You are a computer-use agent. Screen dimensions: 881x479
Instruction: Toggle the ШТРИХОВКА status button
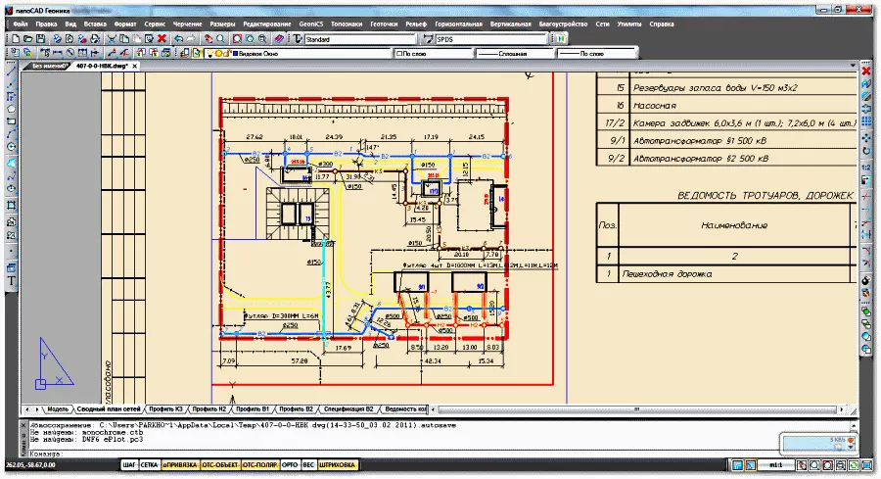pos(337,465)
